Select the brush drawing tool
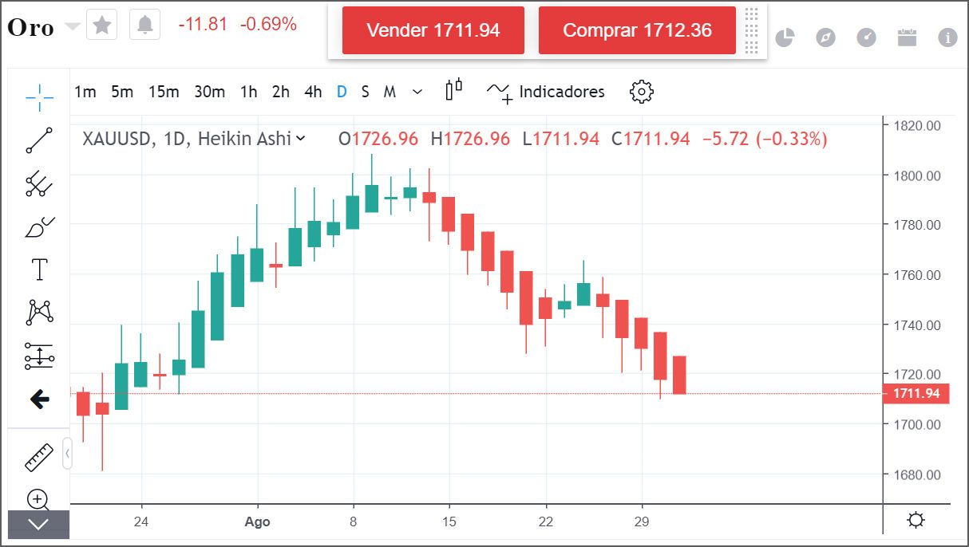Image resolution: width=969 pixels, height=547 pixels. [39, 228]
